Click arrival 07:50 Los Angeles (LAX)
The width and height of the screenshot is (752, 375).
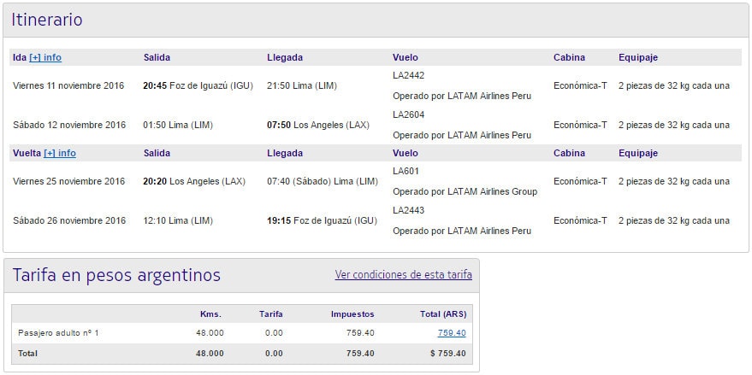318,125
